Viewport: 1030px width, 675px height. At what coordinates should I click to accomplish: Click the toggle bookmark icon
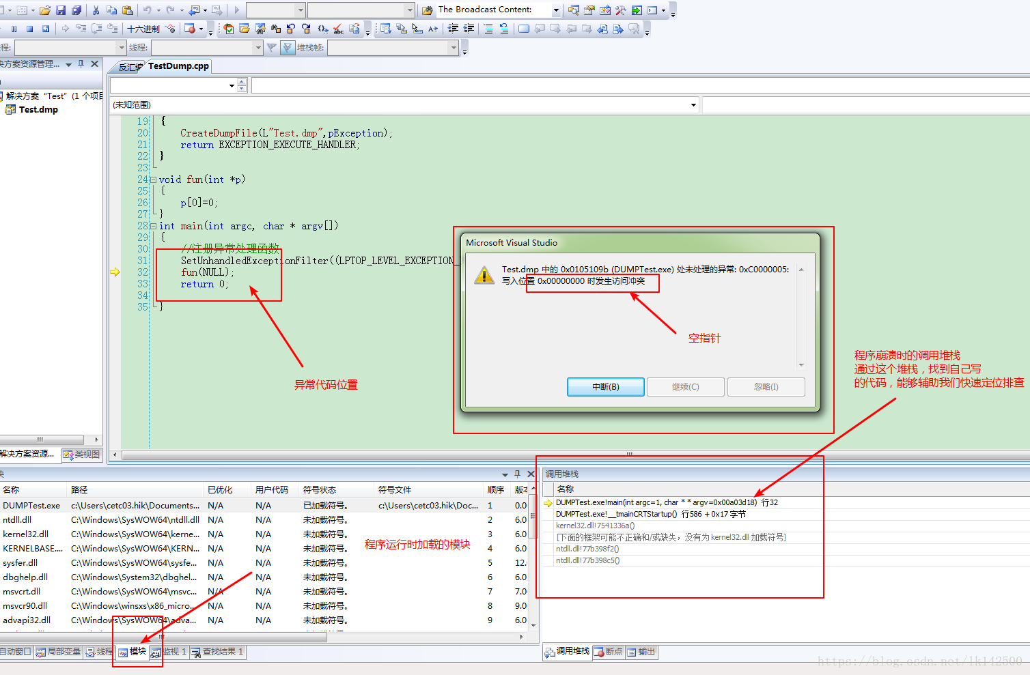click(x=523, y=29)
